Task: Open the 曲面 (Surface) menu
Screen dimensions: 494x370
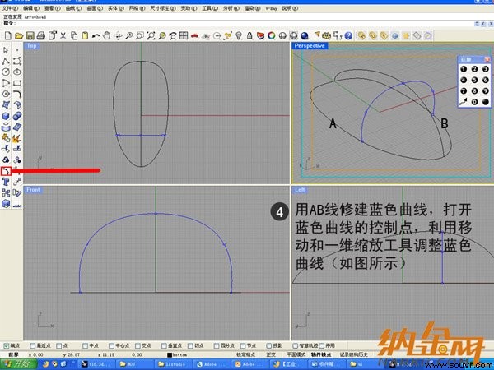Action: coord(95,8)
